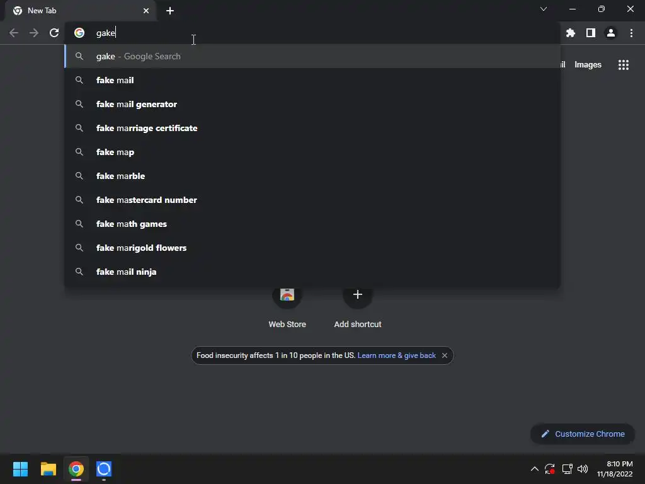Screen dimensions: 645x484
Task: Choose the 'fake mail' suggestion
Action: pos(312,80)
